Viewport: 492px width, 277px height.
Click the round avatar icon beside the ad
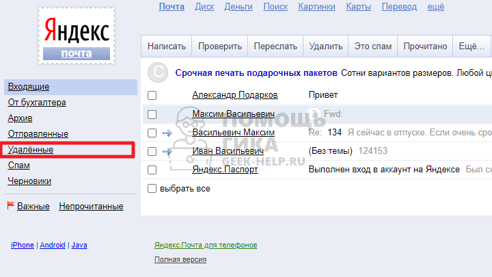158,72
